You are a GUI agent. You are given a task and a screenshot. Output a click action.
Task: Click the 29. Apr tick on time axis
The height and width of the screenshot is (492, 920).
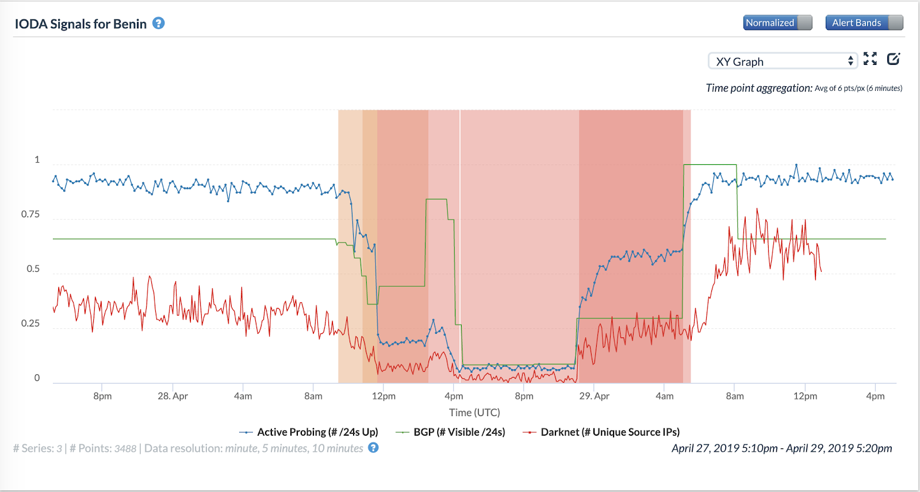(x=594, y=396)
